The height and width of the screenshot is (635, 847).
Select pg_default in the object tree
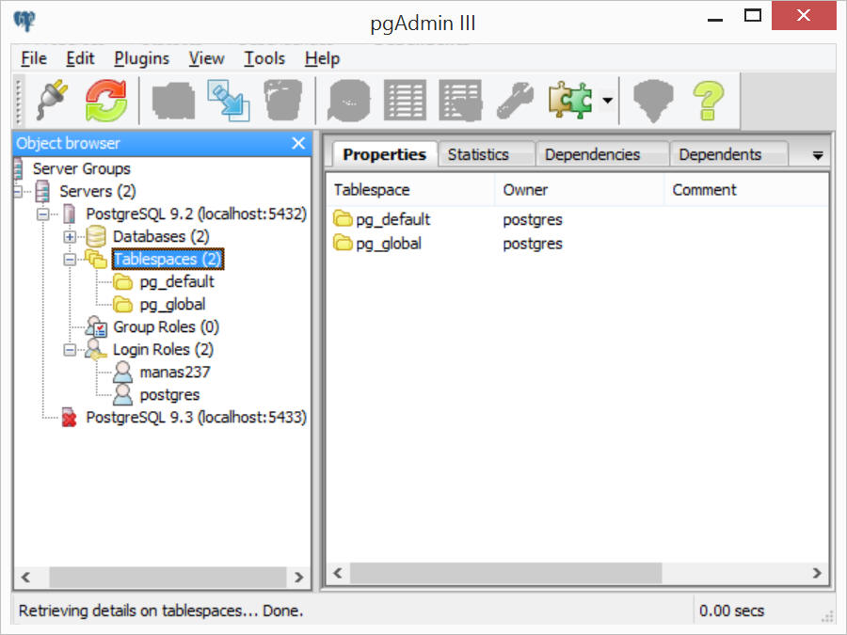point(177,282)
